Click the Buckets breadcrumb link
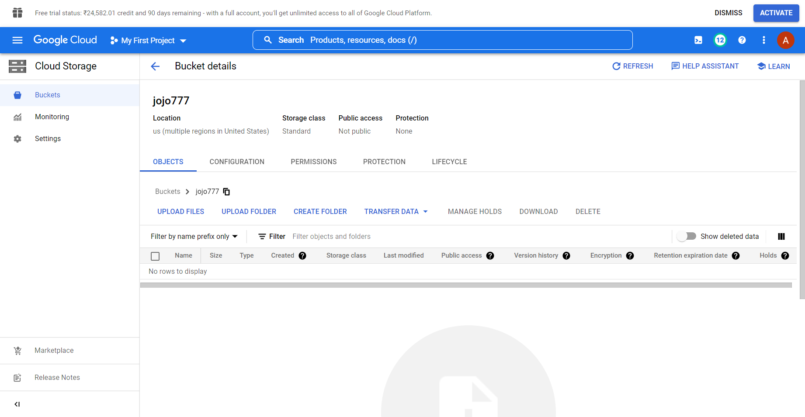 coord(168,192)
